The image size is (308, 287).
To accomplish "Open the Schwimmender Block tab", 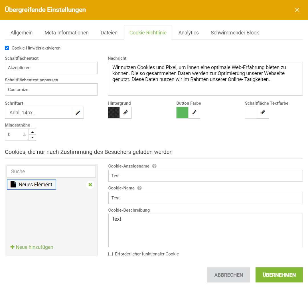I will pyautogui.click(x=234, y=33).
